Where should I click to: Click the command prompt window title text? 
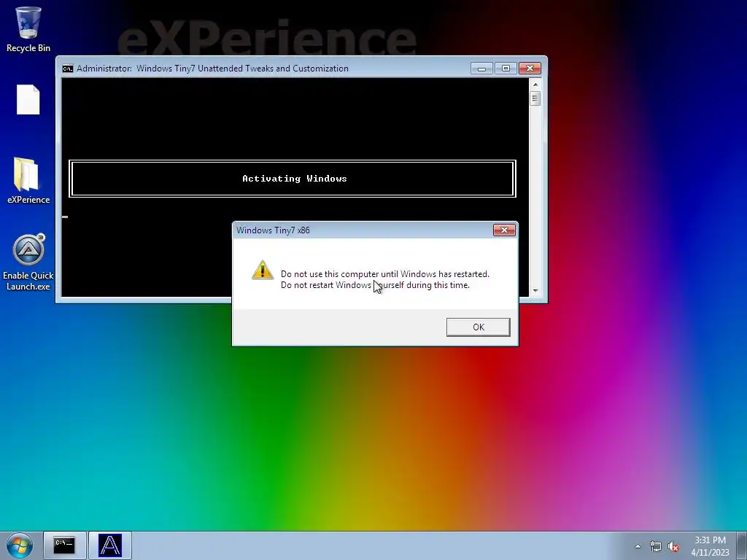pyautogui.click(x=212, y=69)
